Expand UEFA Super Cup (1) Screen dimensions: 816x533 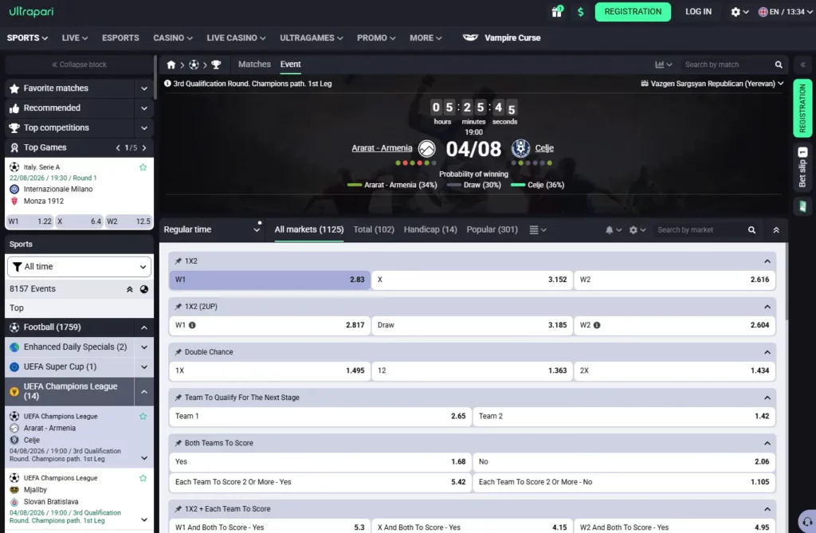[x=144, y=367]
